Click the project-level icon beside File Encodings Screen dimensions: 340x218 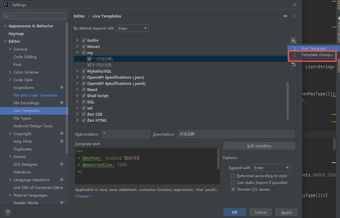(x=62, y=103)
